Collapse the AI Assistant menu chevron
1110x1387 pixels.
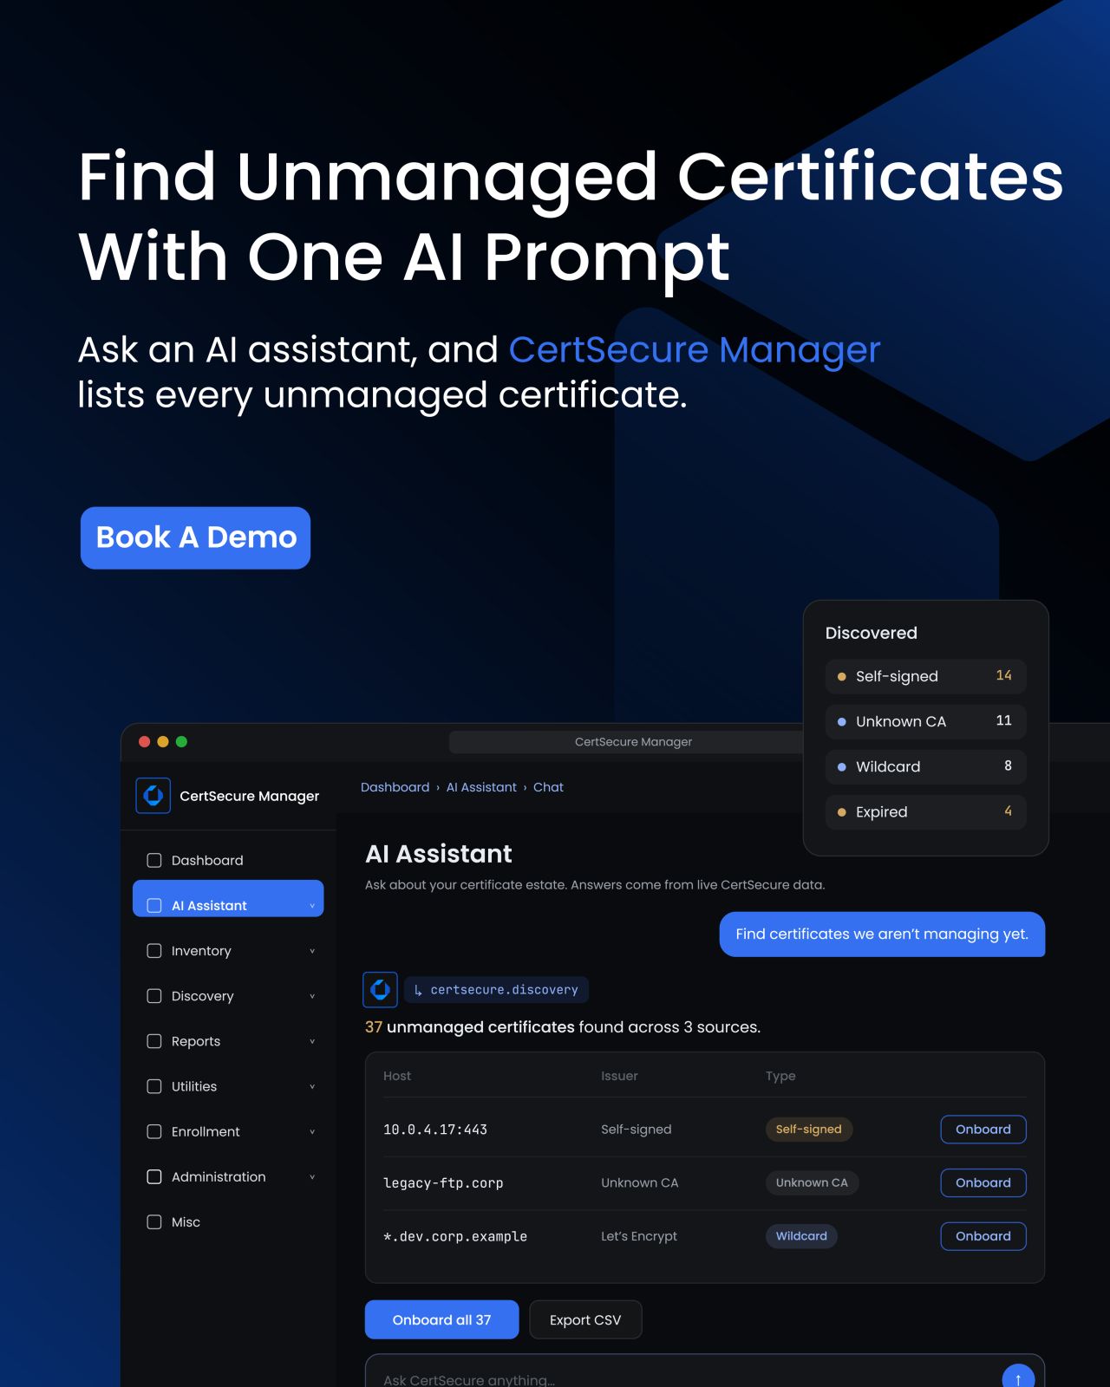coord(312,906)
